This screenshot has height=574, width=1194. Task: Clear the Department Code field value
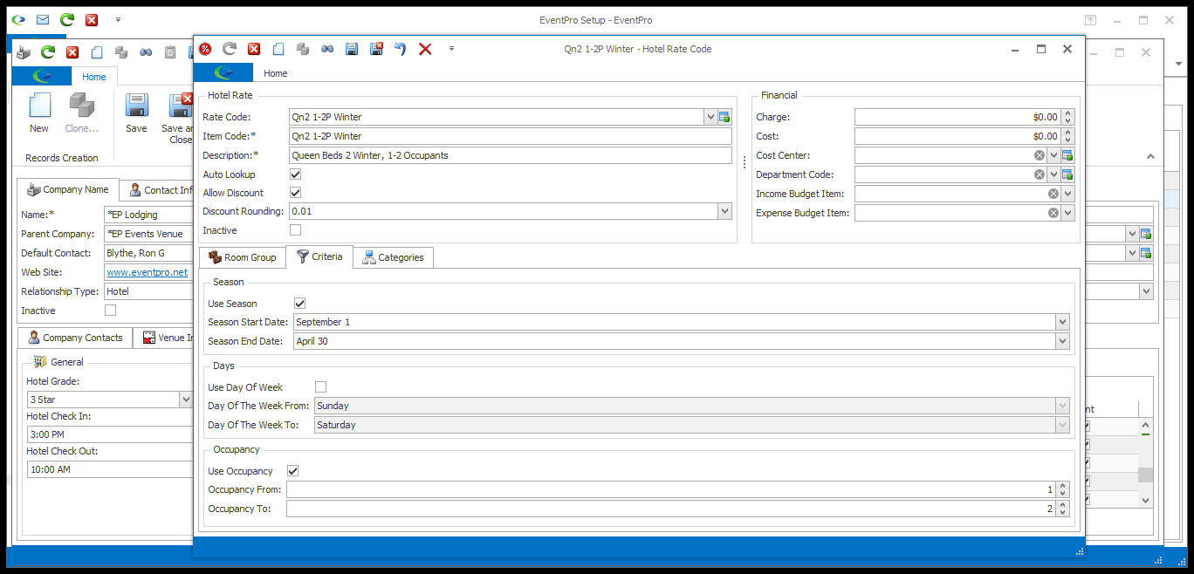(1040, 174)
